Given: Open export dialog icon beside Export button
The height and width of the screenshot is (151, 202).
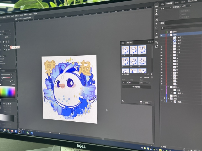Looking at the screenshot, I should 141,102.
